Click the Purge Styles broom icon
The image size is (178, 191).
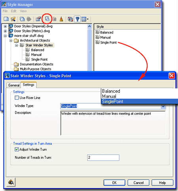click(61, 19)
